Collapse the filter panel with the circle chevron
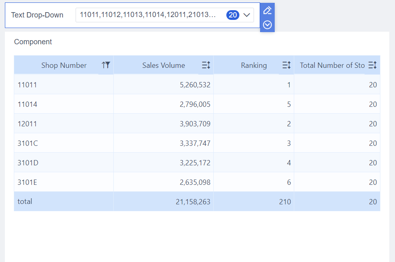This screenshot has width=395, height=262. pos(267,24)
